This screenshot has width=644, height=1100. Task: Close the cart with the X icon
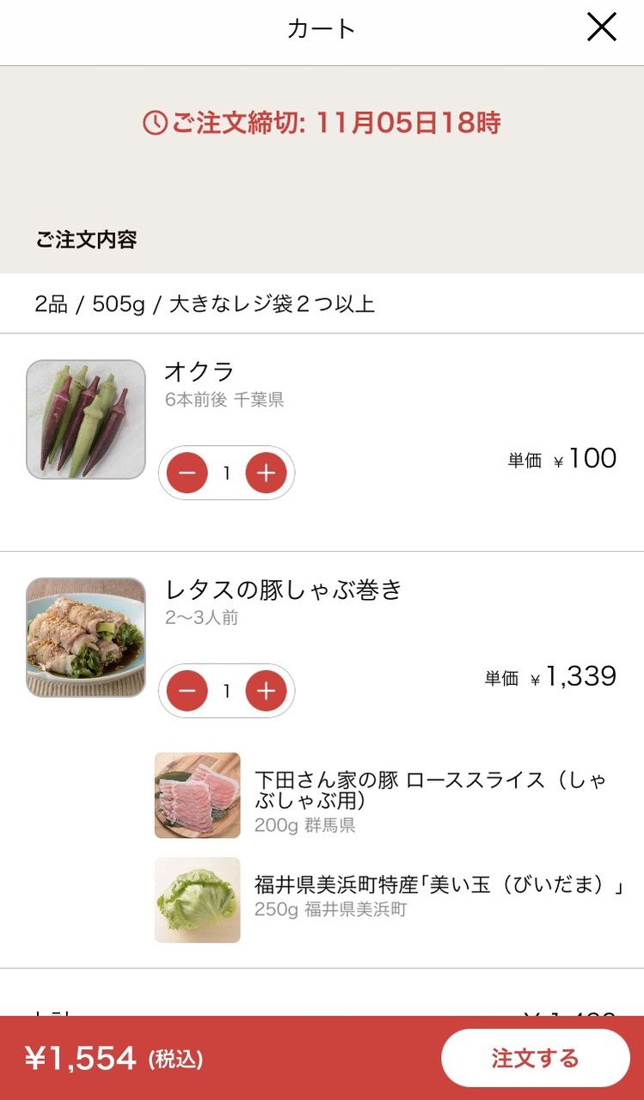[x=602, y=27]
